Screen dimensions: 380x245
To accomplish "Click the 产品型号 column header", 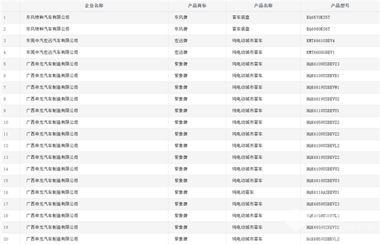I will [x=340, y=6].
